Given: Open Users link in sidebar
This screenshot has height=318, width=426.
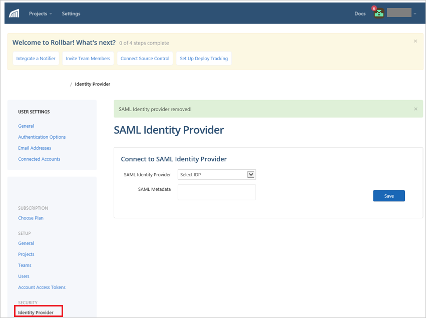Looking at the screenshot, I should pyautogui.click(x=24, y=276).
